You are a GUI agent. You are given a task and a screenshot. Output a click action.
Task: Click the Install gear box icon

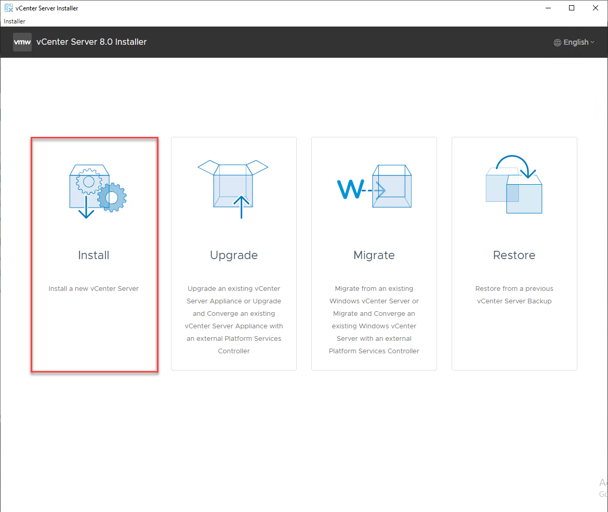pos(98,191)
